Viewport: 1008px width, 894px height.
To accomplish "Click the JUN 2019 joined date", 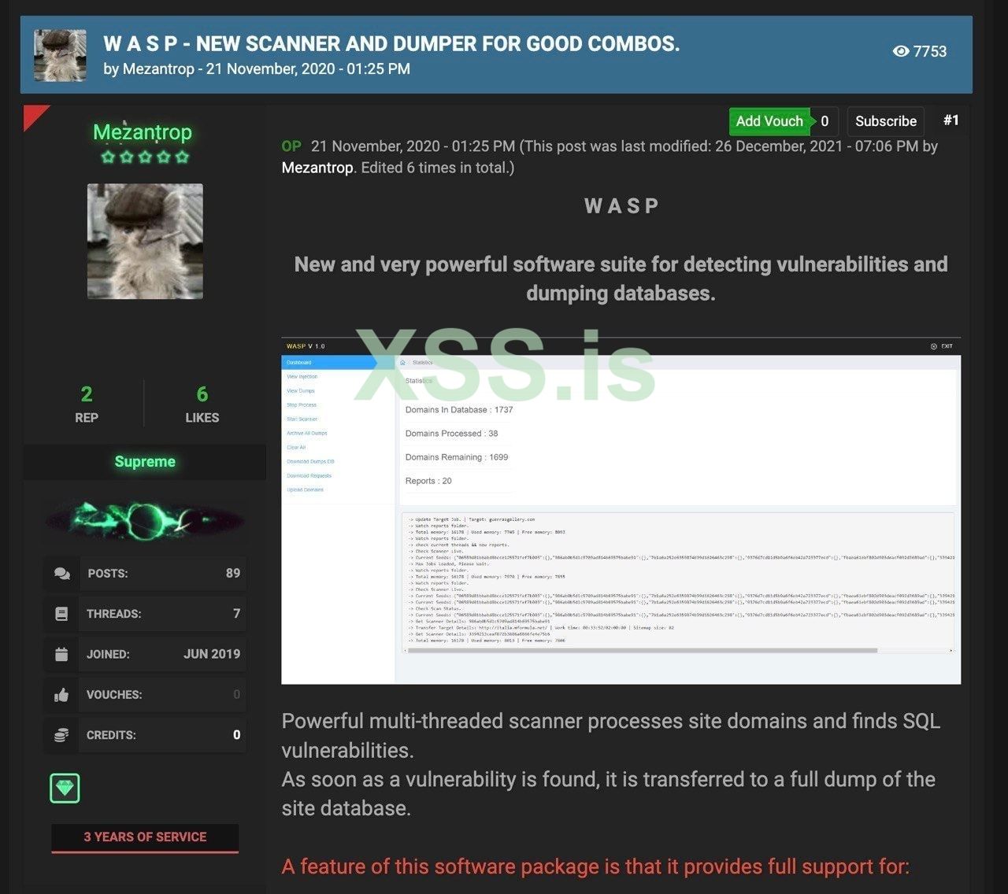I will click(212, 654).
